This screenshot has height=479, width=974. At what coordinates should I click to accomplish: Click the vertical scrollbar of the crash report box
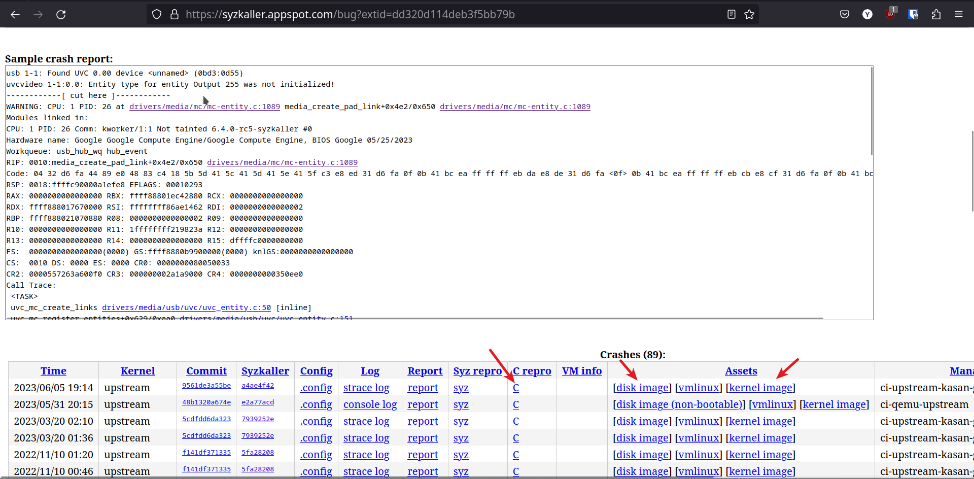[871, 112]
